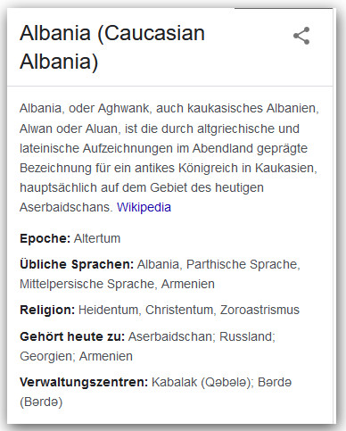346x431 pixels.
Task: Open the Zoroastrismus religion entry
Action: [259, 310]
